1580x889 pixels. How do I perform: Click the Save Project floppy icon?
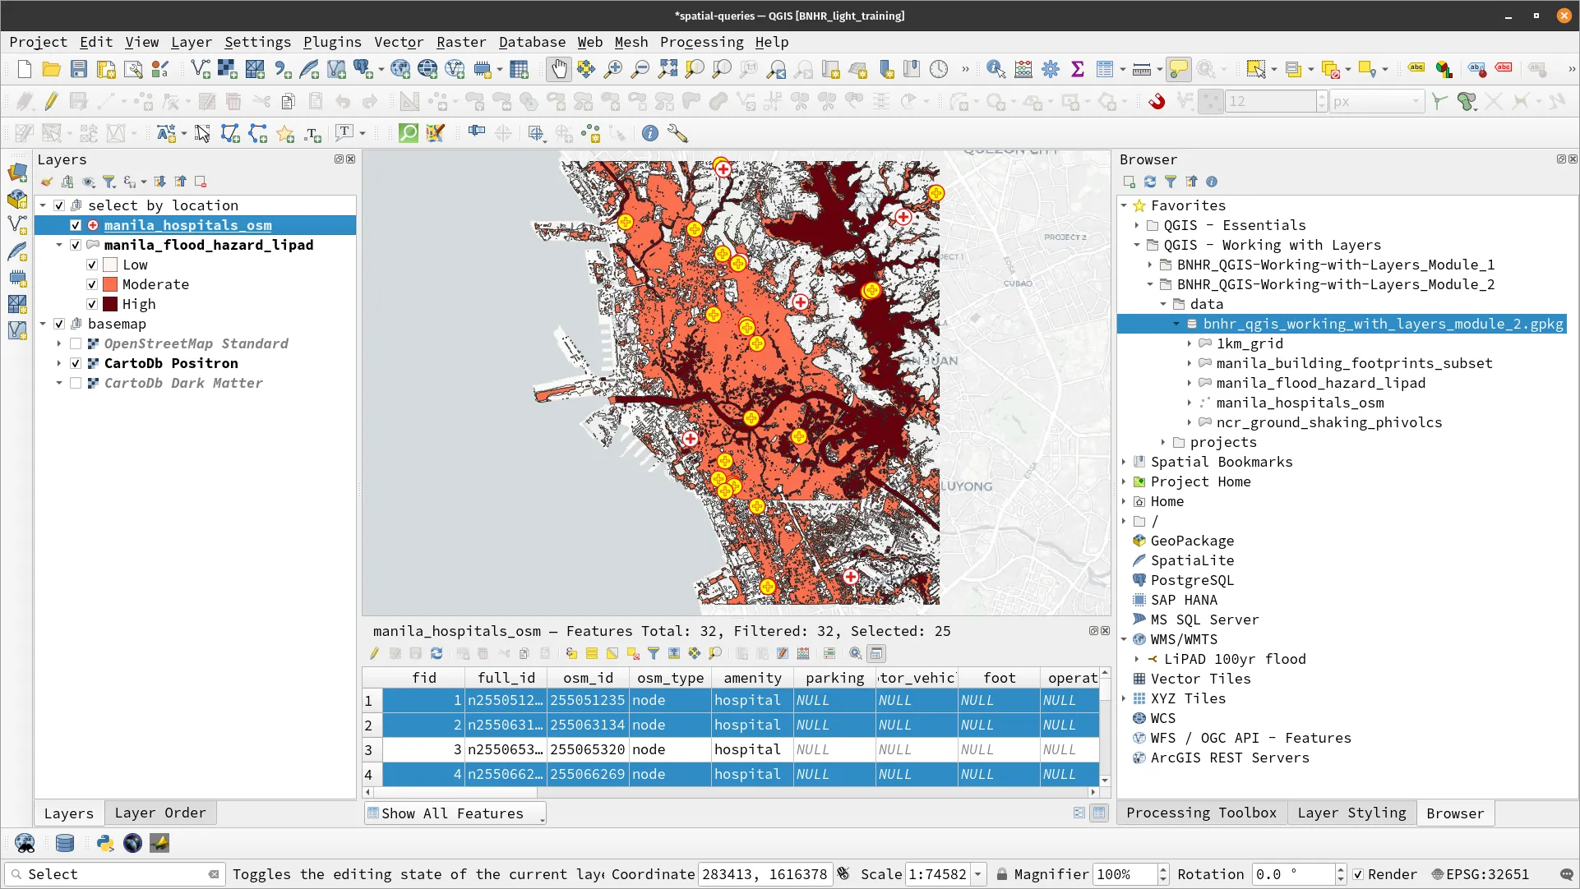[79, 70]
